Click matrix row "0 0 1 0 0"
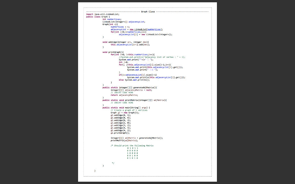 point(133,156)
